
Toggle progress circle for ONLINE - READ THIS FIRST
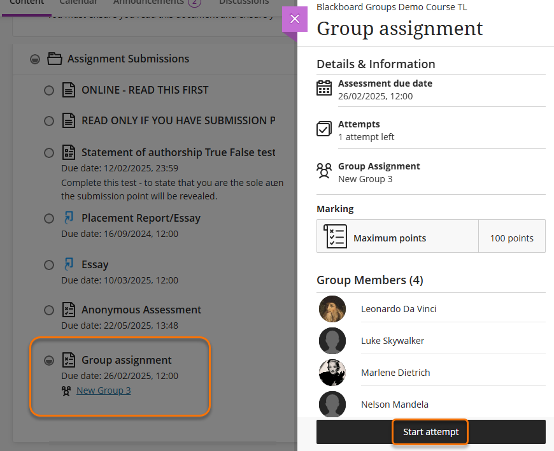coord(49,91)
